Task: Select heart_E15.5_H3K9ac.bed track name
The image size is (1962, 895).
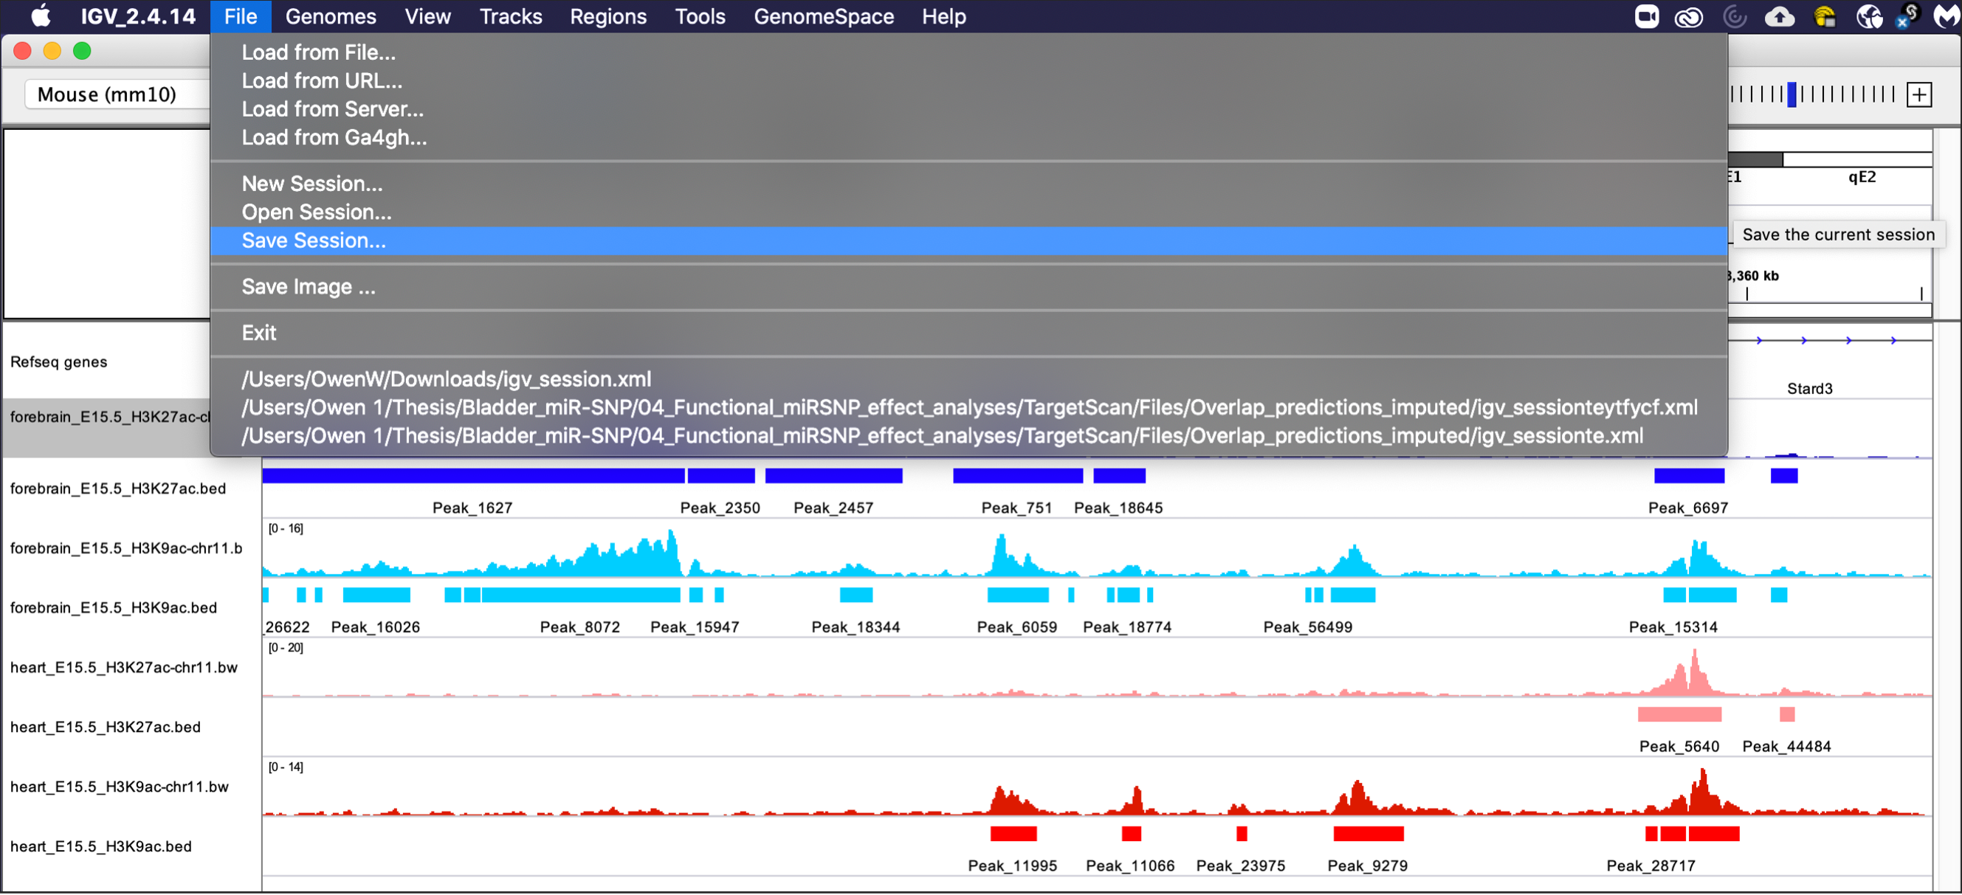Action: pos(100,846)
